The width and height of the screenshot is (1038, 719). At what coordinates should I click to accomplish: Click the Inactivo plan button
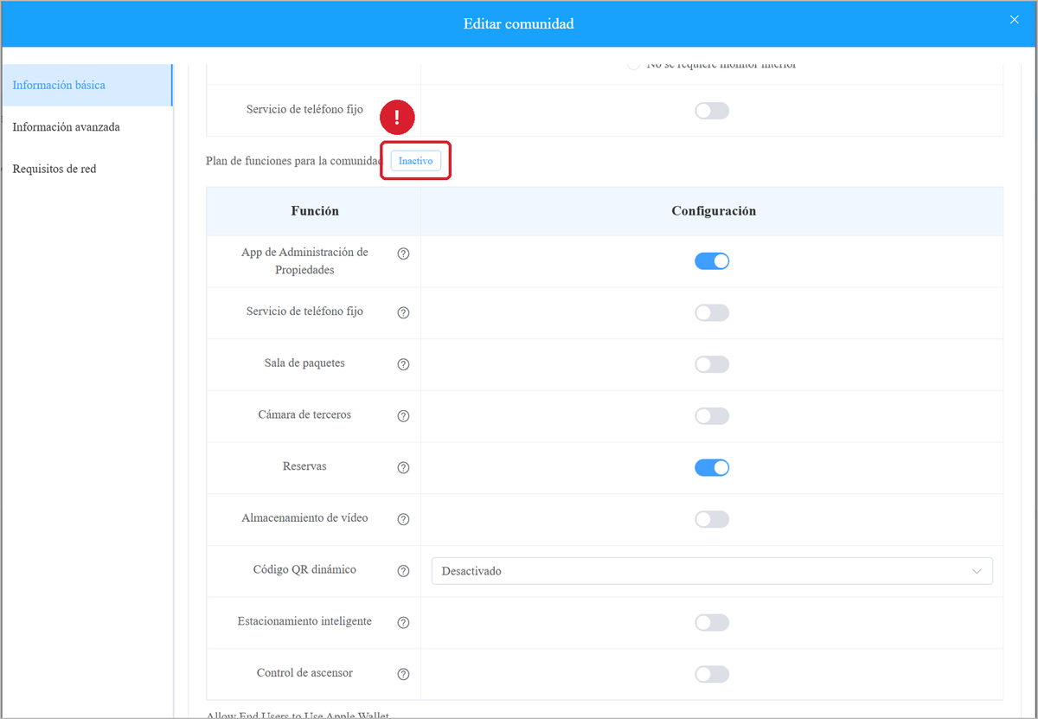pyautogui.click(x=415, y=161)
